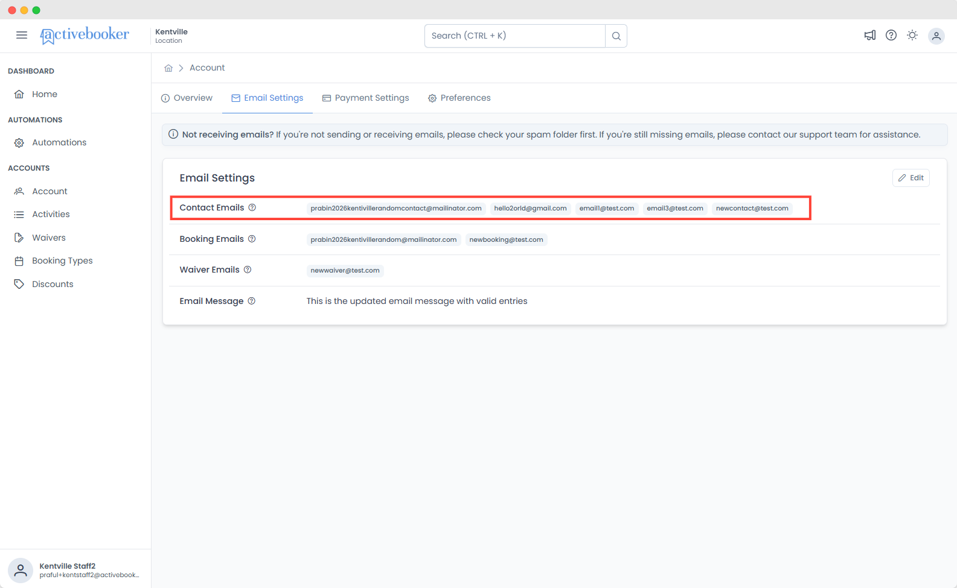Click the macOS green maximize button

36,10
